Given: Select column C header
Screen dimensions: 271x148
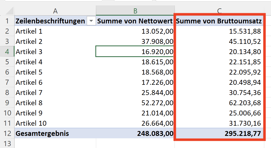Looking at the screenshot, I should click(x=219, y=11).
